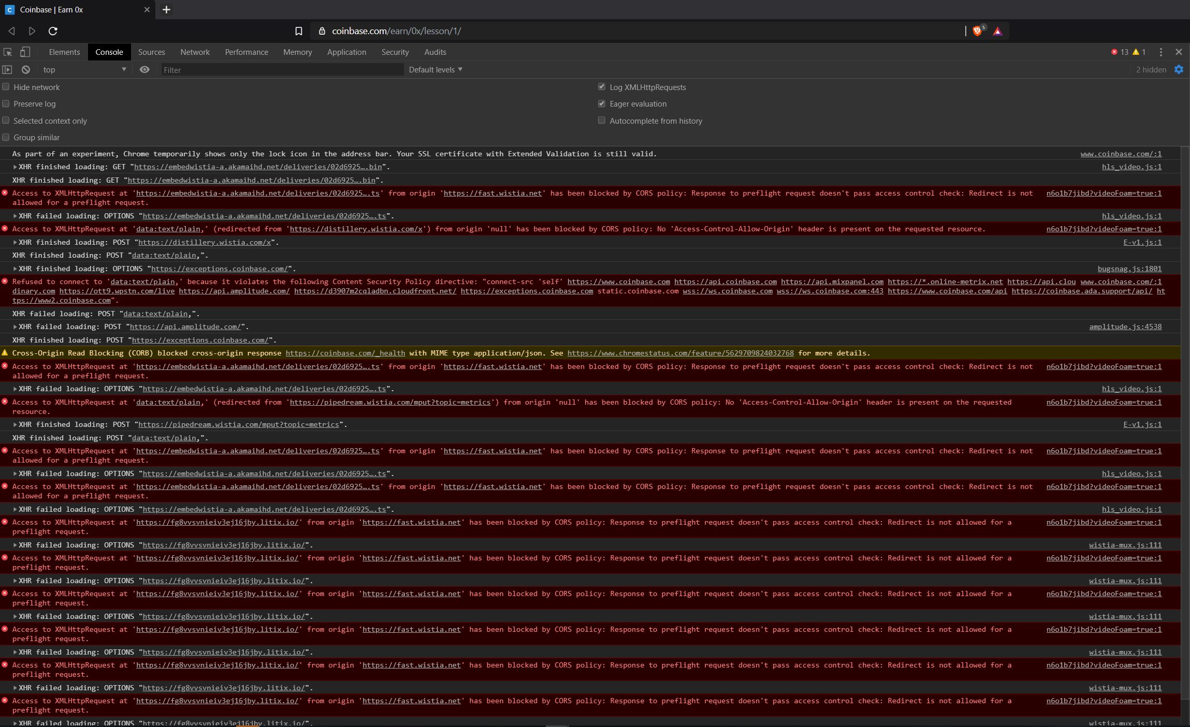1190x727 pixels.
Task: Click the inspect element picker icon
Action: click(x=8, y=52)
